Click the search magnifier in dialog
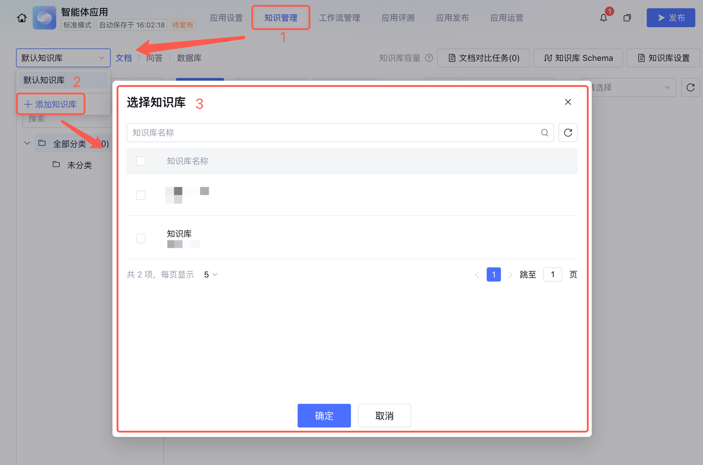703x465 pixels. [544, 133]
